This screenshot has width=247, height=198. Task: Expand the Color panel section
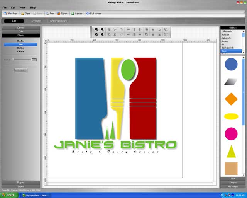20,31
